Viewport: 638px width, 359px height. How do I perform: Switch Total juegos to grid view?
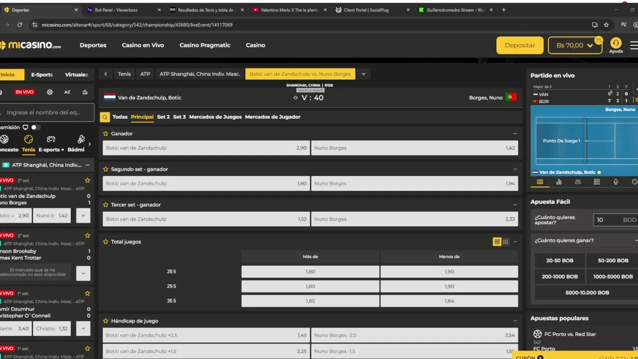coord(497,242)
